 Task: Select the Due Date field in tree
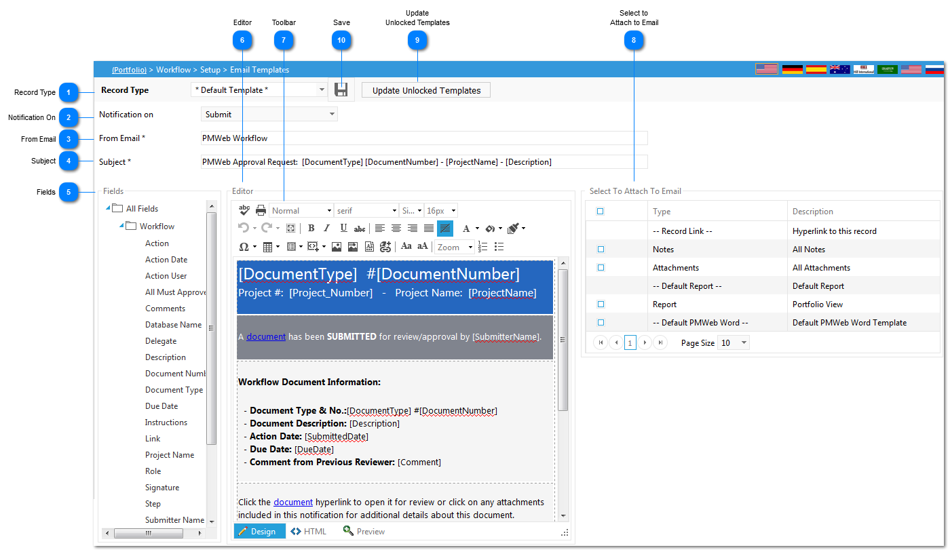tap(161, 406)
